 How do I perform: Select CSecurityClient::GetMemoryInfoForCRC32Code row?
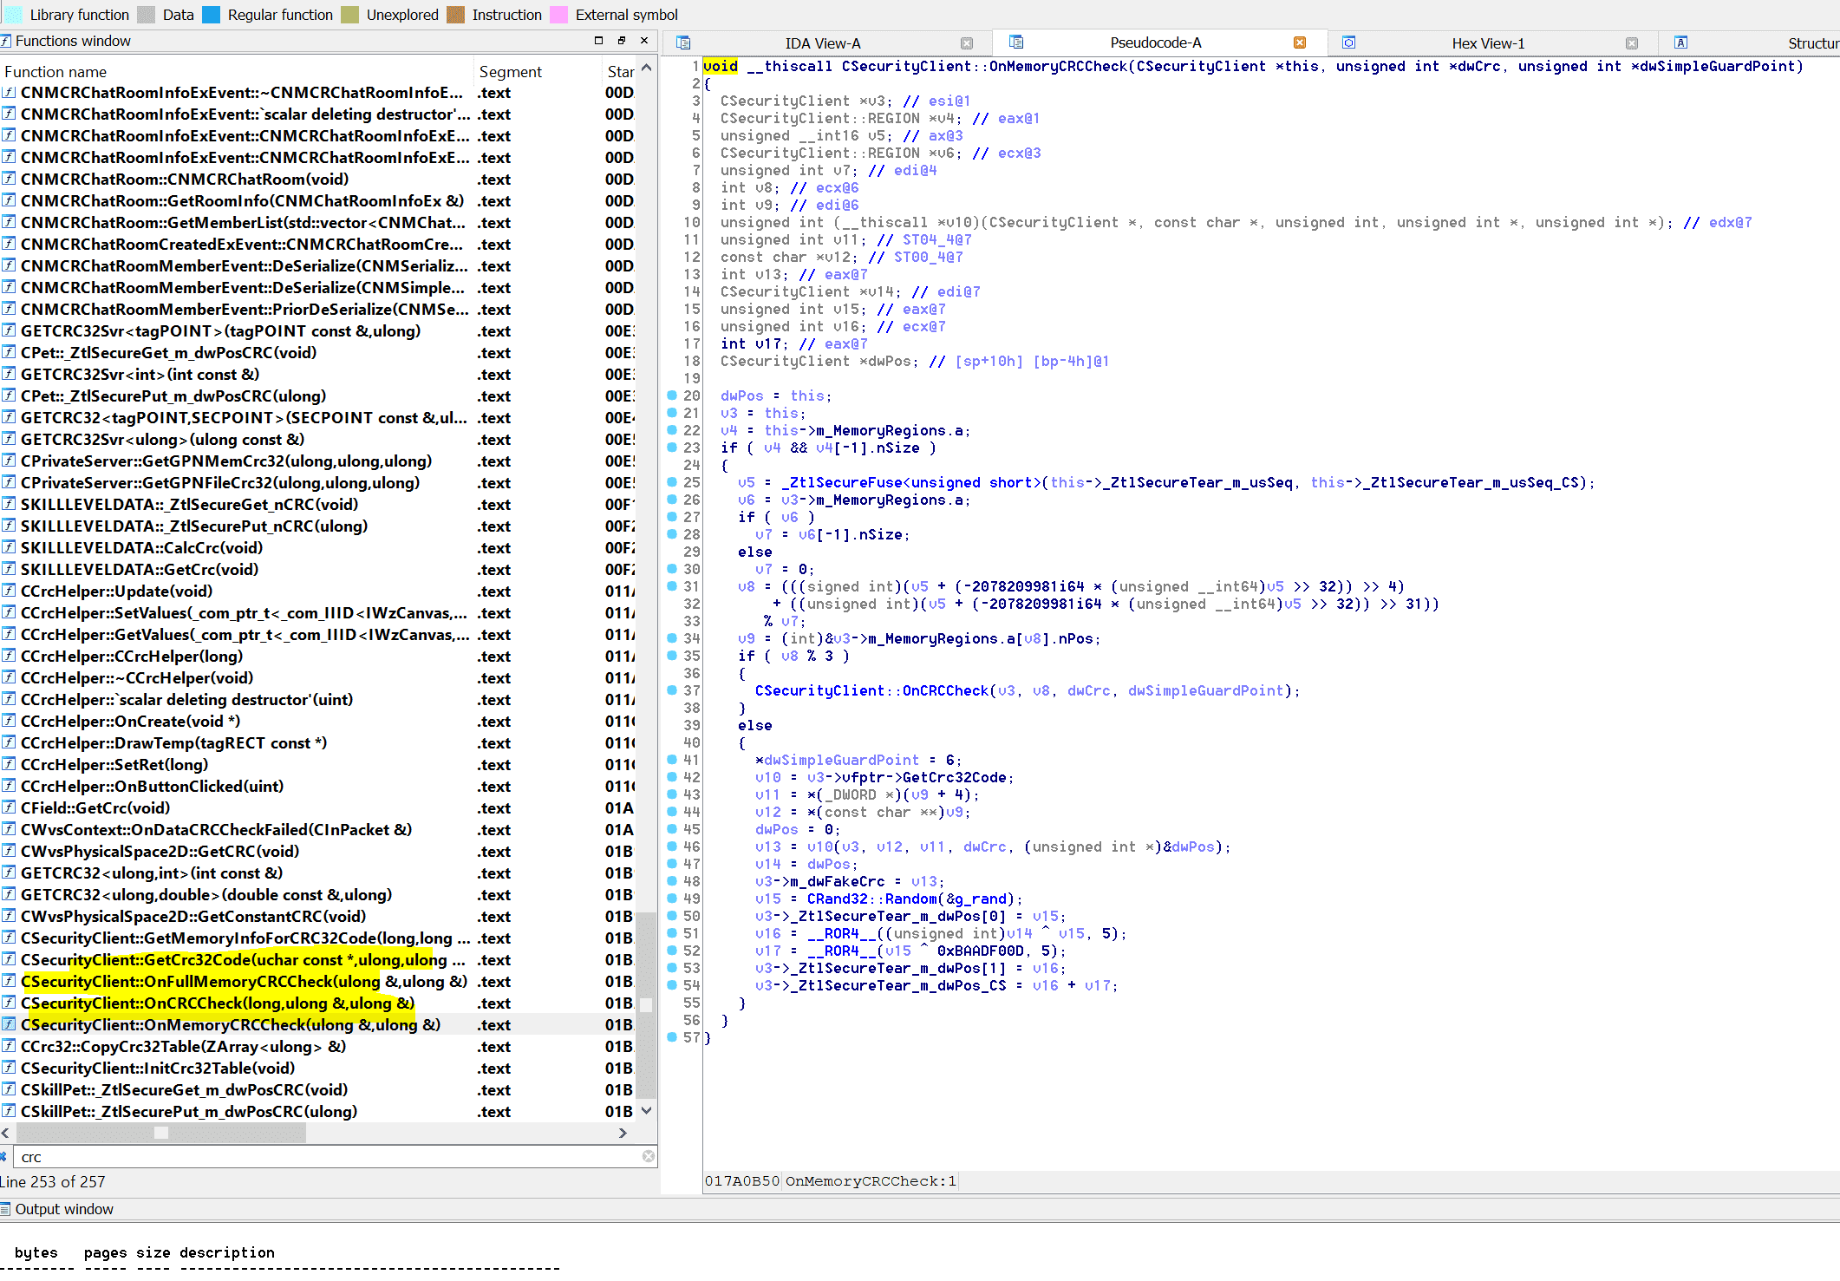[317, 938]
